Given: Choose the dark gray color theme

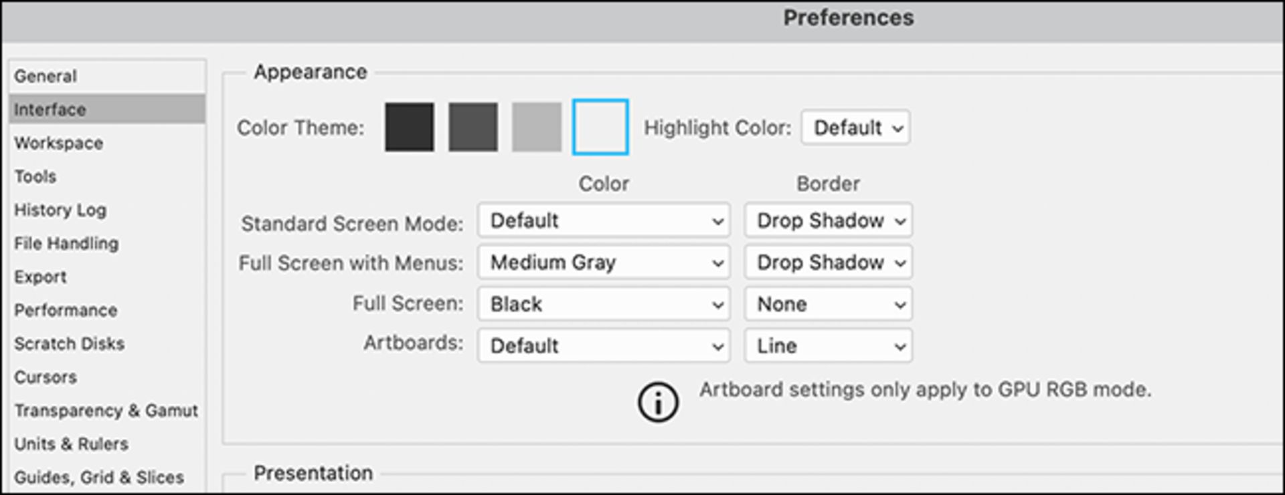Looking at the screenshot, I should click(x=473, y=127).
